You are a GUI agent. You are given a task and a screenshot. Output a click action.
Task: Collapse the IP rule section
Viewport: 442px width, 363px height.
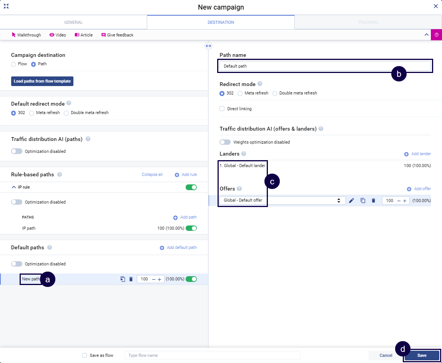(14, 187)
